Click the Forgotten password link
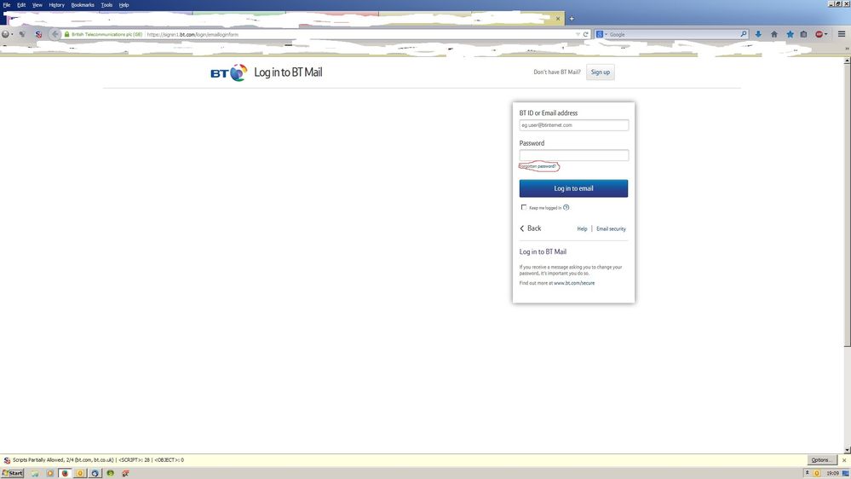 (x=538, y=166)
